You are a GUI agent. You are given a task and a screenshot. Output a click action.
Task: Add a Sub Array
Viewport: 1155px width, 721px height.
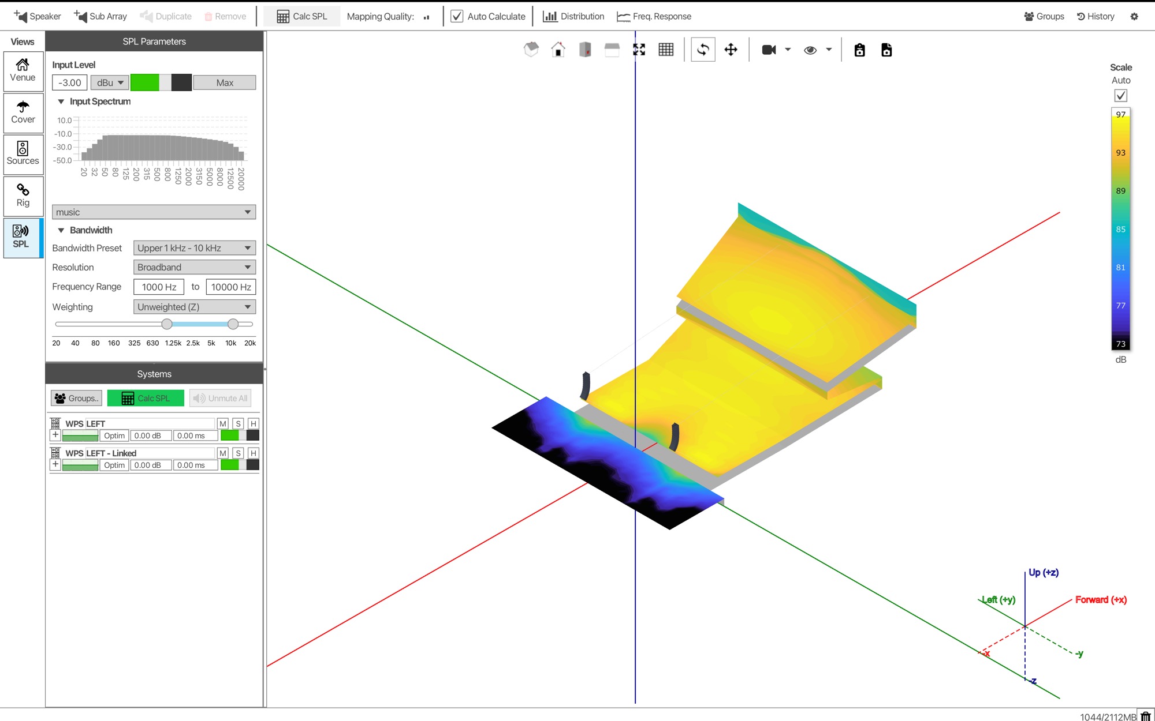coord(100,16)
